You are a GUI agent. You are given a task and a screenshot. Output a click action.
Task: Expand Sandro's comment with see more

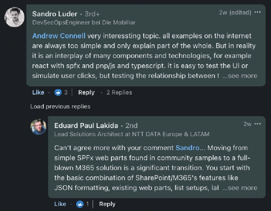(x=240, y=76)
